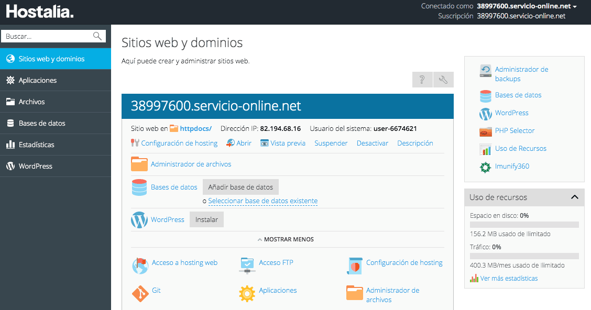Click the Abrir site link
Screen dimensions: 591x310
click(244, 143)
